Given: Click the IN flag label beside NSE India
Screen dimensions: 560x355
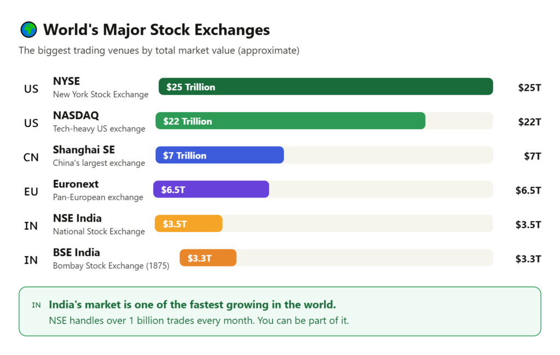Looking at the screenshot, I should (x=31, y=225).
